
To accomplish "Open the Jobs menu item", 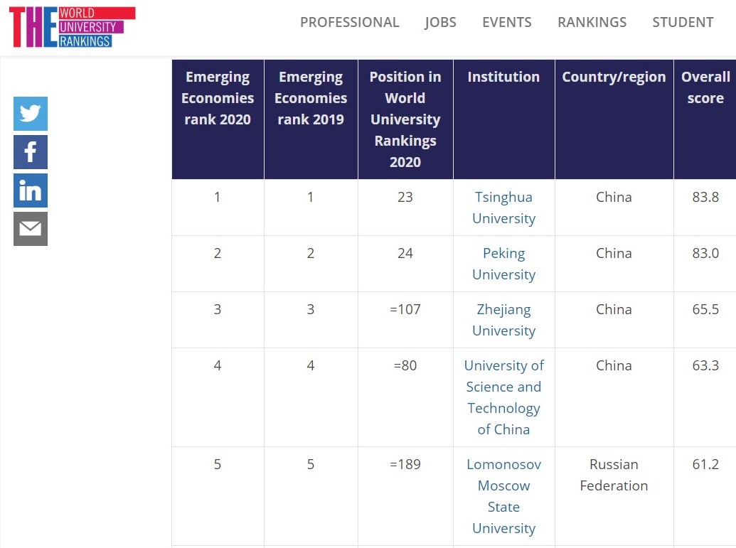I will 440,22.
